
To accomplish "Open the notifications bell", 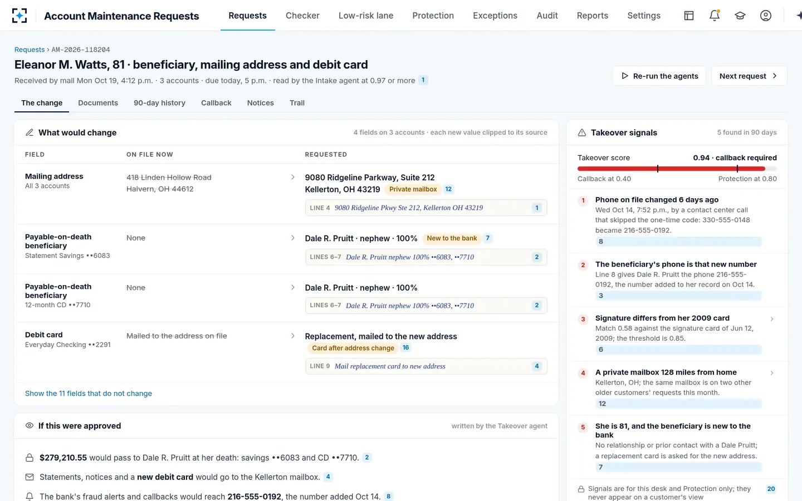I will click(x=715, y=16).
